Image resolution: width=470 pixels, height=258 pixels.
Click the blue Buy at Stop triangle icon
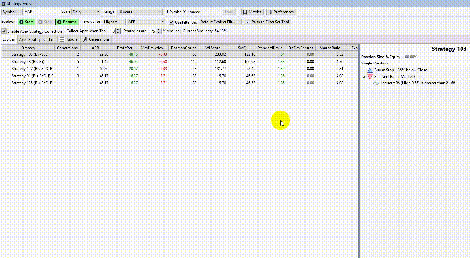[370, 70]
